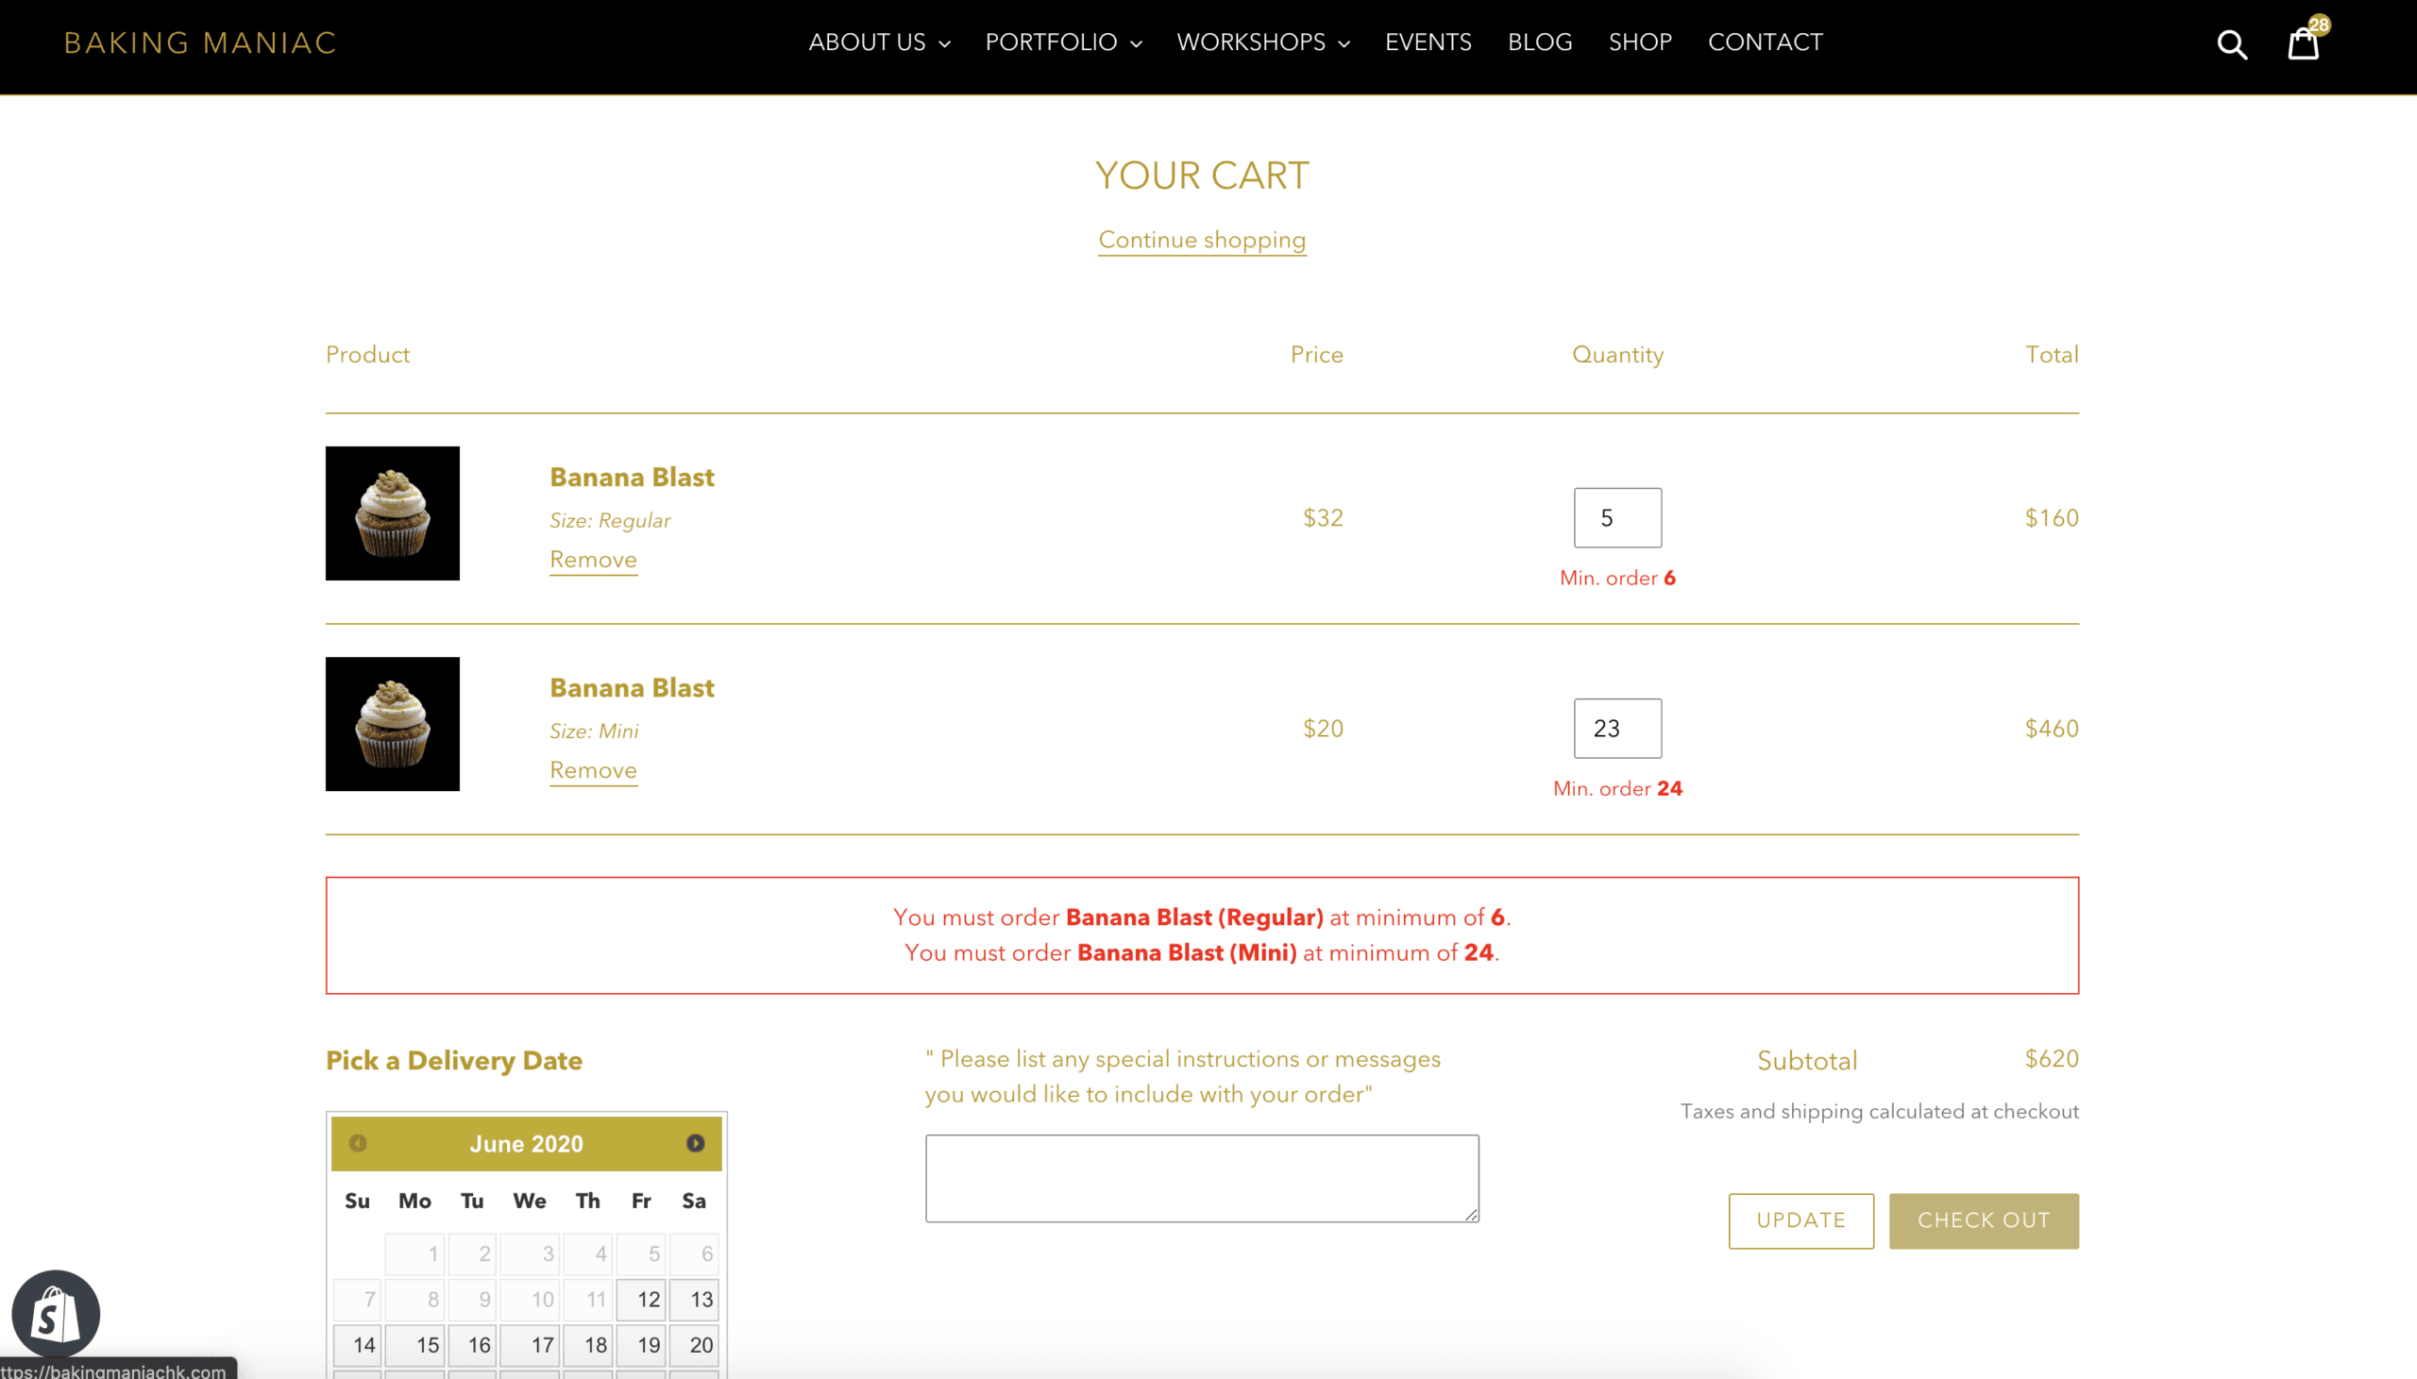
Task: Open the Events menu item
Action: coord(1428,42)
